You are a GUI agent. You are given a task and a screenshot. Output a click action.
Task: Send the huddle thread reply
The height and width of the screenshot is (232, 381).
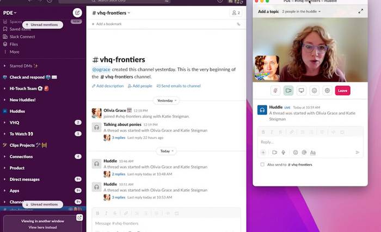point(358,152)
